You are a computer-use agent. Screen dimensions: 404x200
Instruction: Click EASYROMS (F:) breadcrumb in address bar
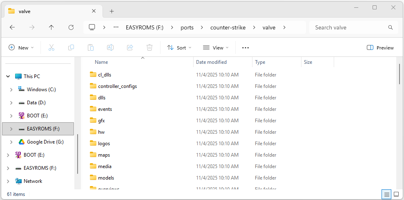[x=145, y=27]
